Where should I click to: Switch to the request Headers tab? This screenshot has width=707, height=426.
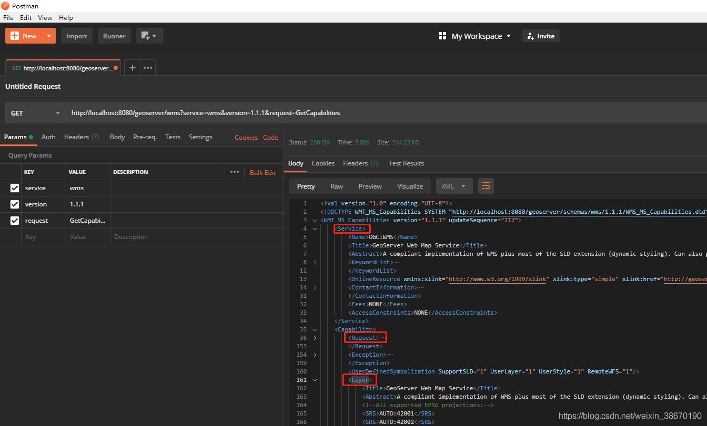[x=81, y=137]
